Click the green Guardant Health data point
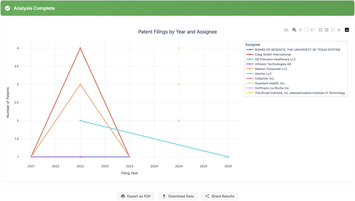Image resolution: width=355 pixels, height=201 pixels. (x=179, y=84)
